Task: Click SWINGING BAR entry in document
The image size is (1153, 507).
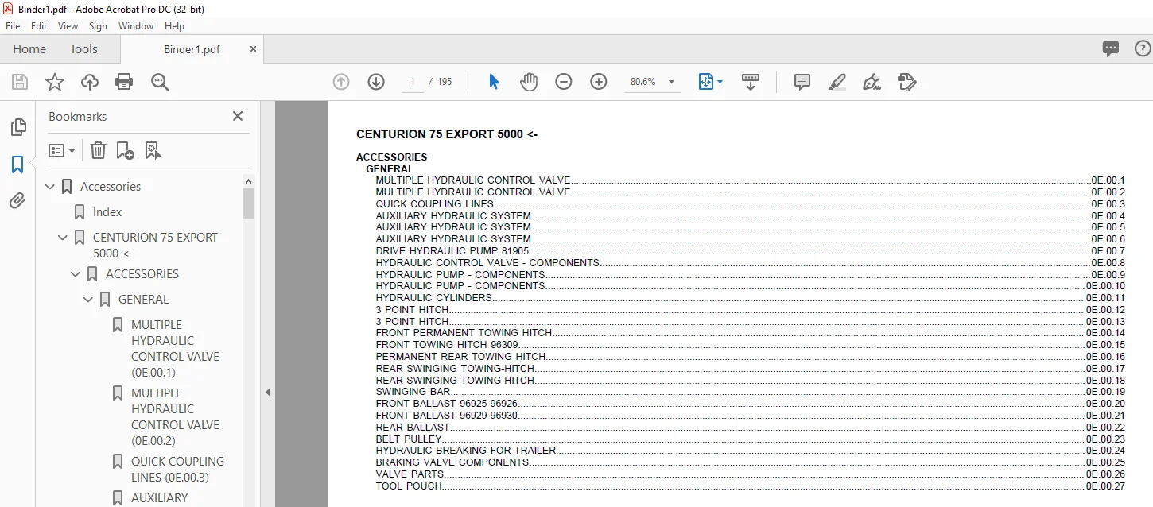Action: click(413, 392)
